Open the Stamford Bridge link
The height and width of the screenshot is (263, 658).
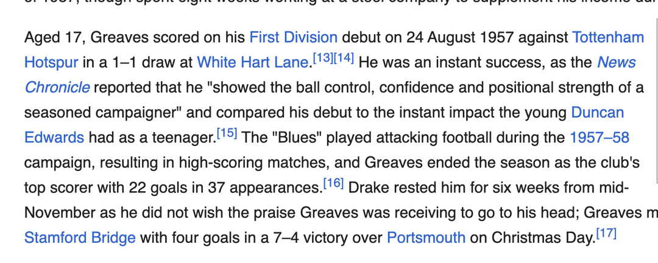(x=80, y=237)
